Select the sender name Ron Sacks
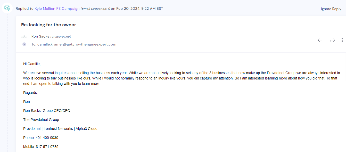This screenshot has height=152, width=346. 40,36
